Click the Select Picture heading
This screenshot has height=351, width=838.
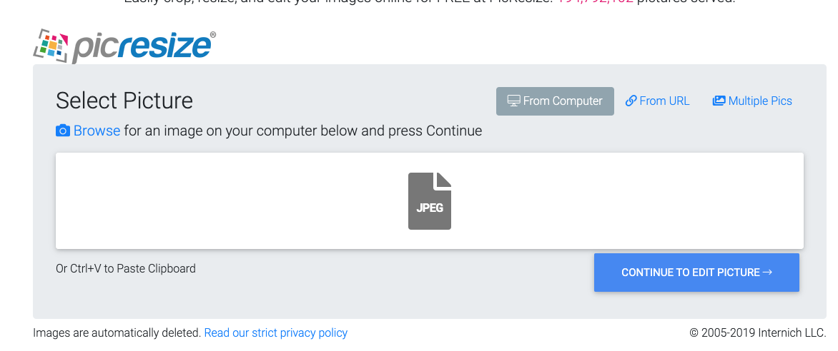point(124,101)
